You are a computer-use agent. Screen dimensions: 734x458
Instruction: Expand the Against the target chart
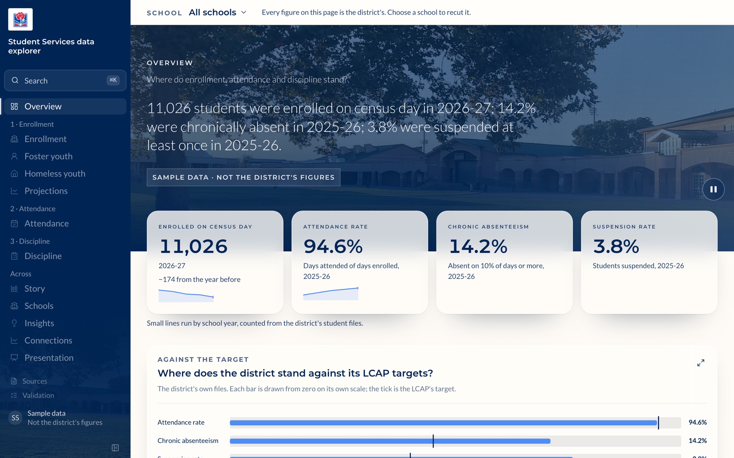[701, 363]
